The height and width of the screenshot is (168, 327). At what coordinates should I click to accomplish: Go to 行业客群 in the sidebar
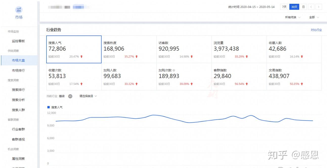tap(18, 129)
